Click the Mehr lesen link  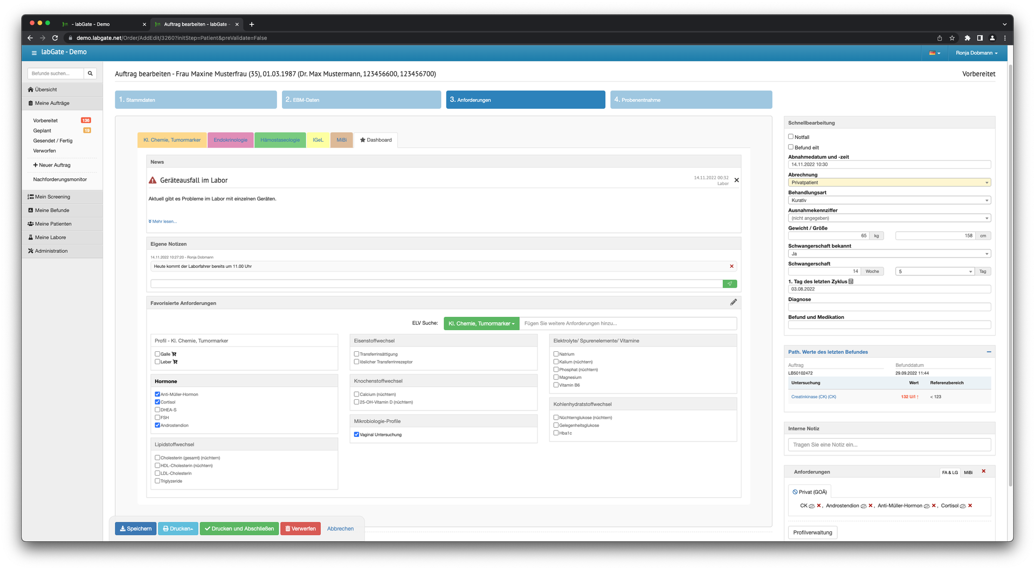pyautogui.click(x=163, y=221)
